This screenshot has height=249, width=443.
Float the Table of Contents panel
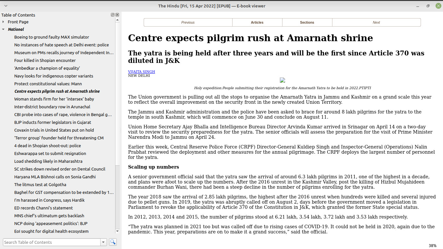[x=113, y=15]
